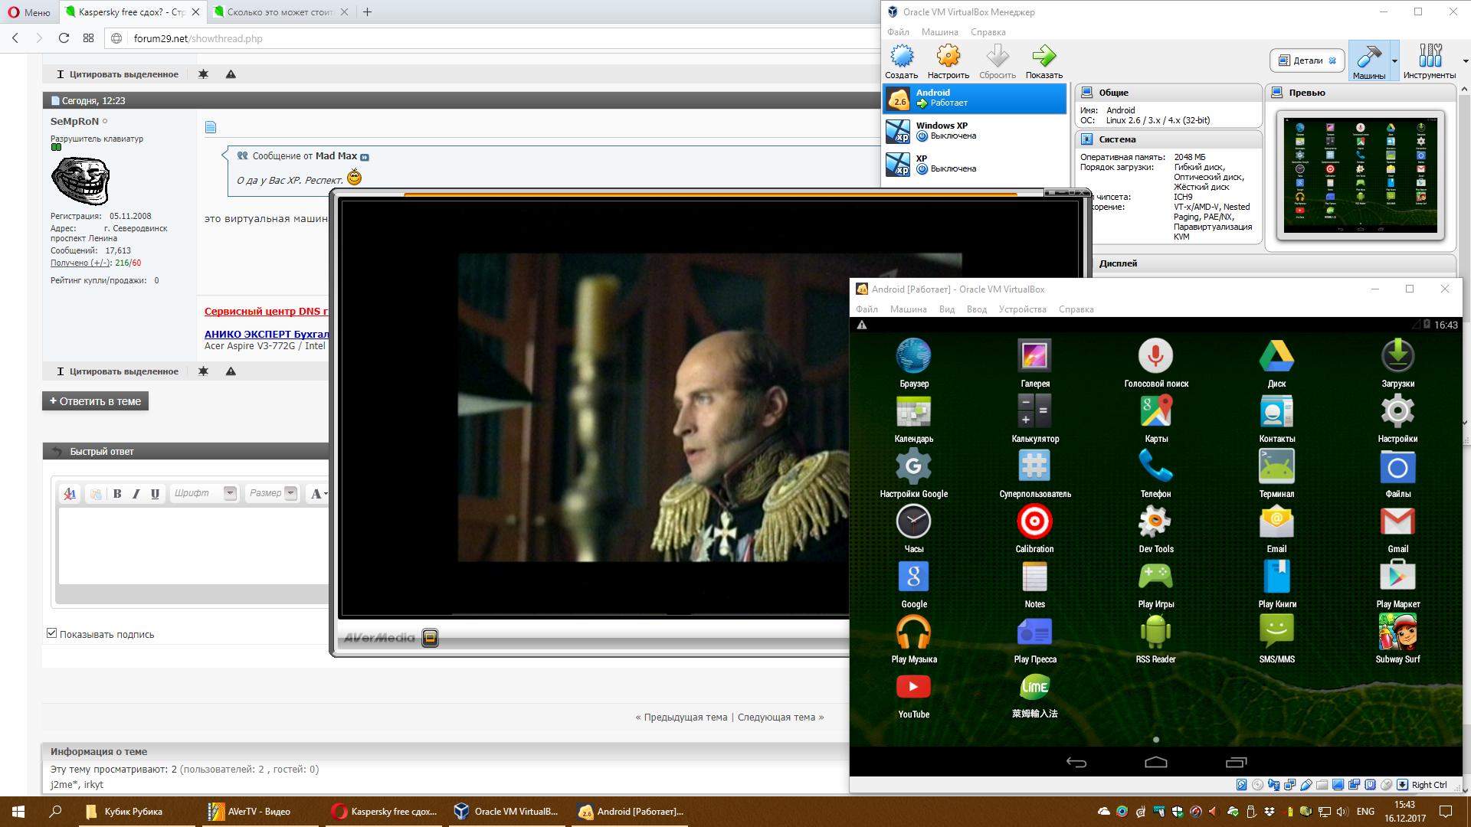The width and height of the screenshot is (1471, 827).
Task: Go to Следующая тема link
Action: [x=781, y=717]
